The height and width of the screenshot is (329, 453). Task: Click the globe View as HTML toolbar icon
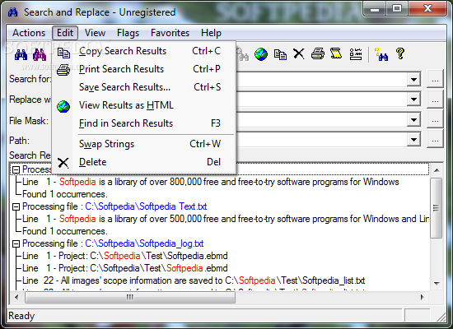(261, 54)
